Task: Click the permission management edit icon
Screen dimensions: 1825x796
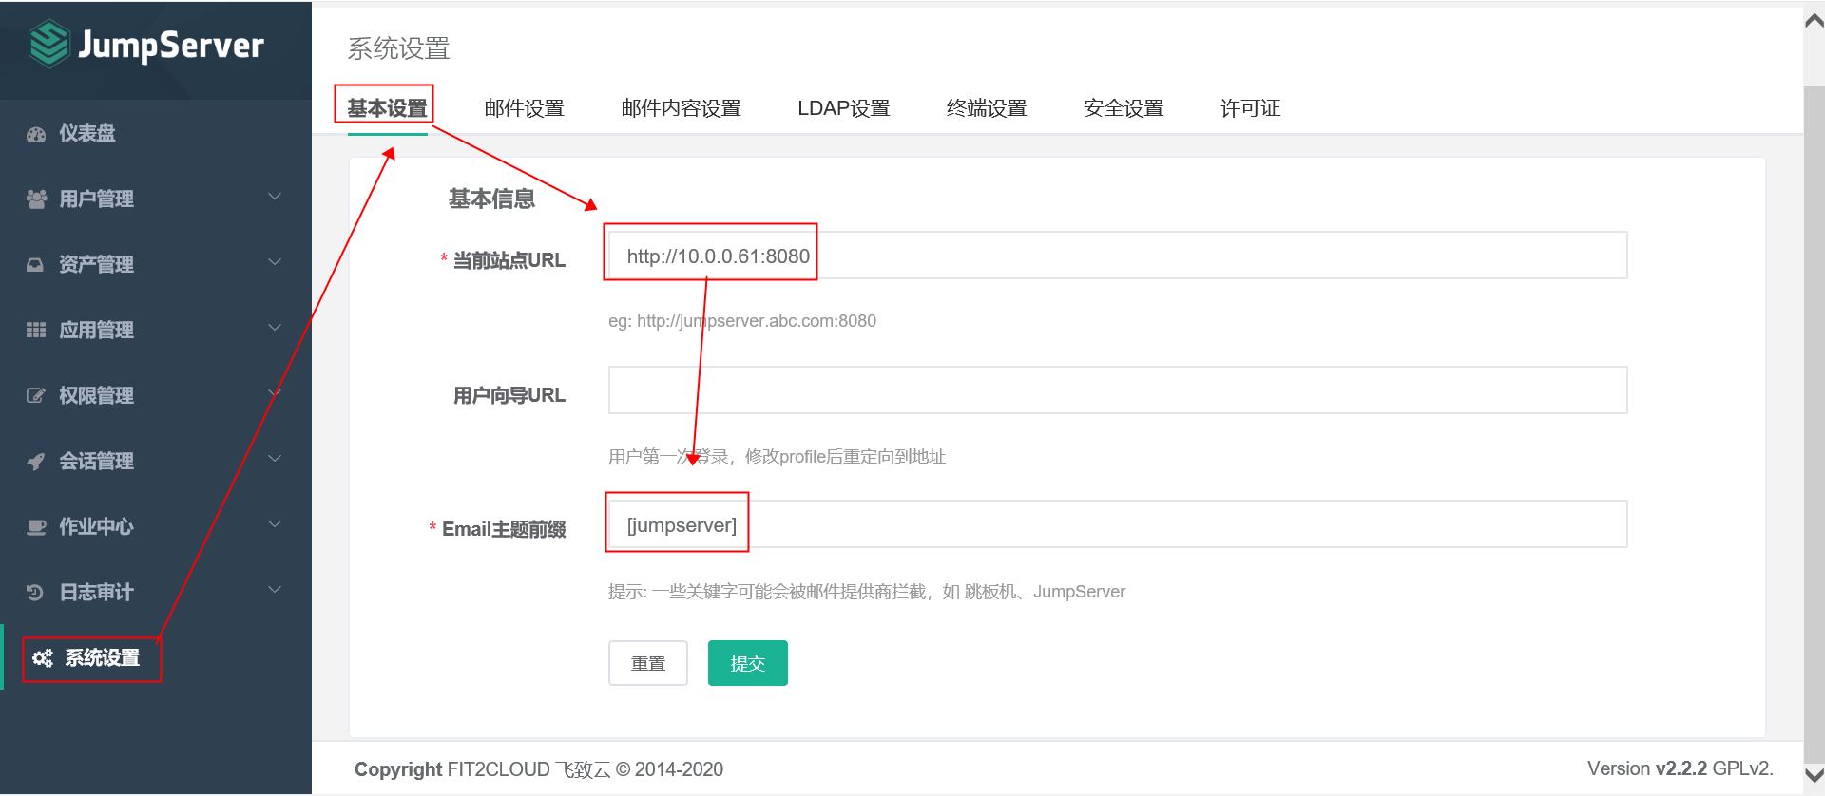Action: (36, 395)
